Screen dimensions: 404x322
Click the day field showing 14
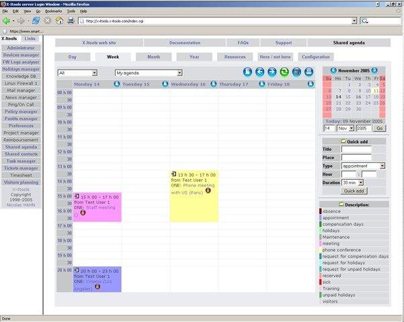click(x=329, y=128)
